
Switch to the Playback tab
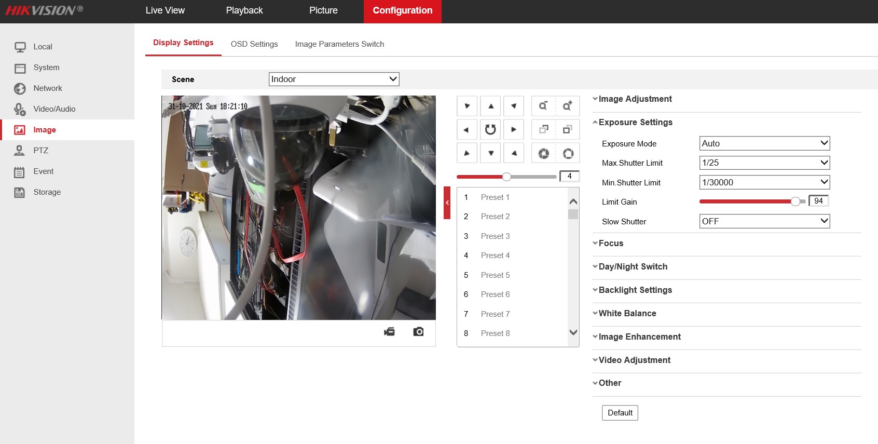244,11
